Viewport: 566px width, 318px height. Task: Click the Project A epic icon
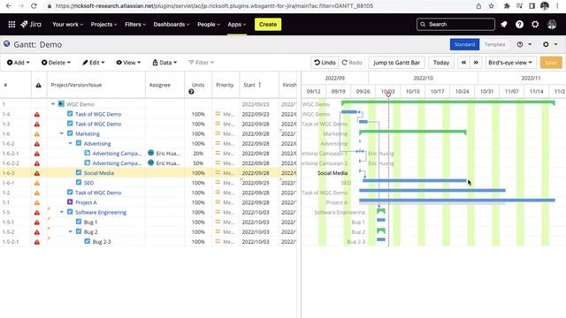pos(70,202)
